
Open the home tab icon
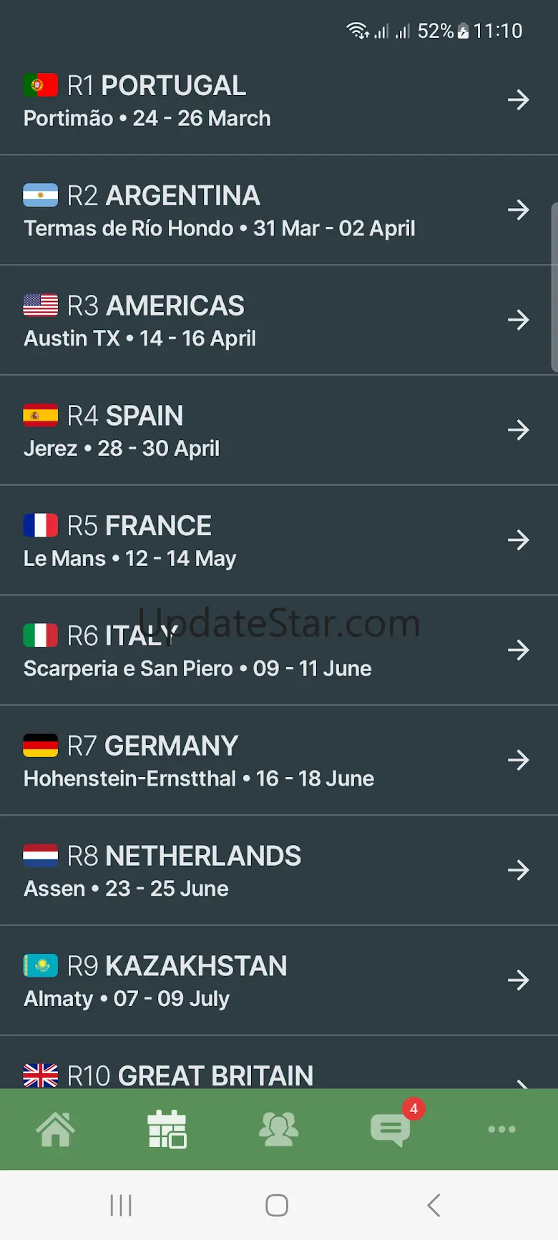(x=56, y=1130)
